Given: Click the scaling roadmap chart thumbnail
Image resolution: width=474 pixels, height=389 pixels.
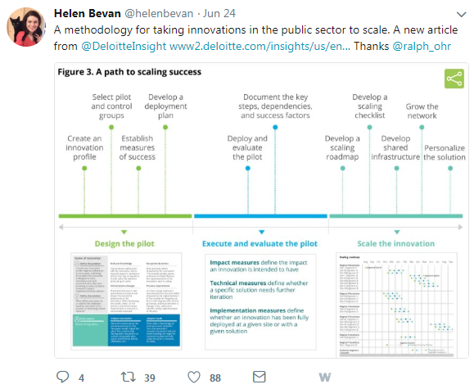Looking at the screenshot, I should (396, 305).
